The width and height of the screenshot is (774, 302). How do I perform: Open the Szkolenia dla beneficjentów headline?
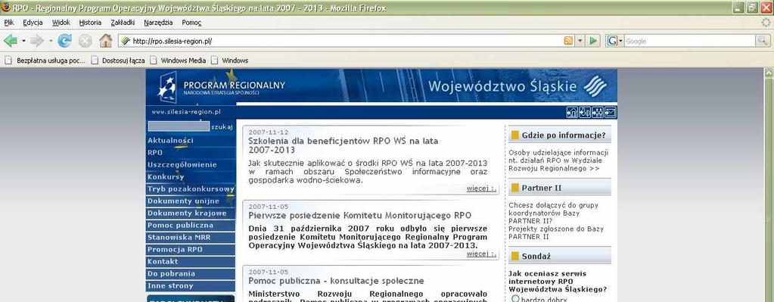click(x=343, y=145)
